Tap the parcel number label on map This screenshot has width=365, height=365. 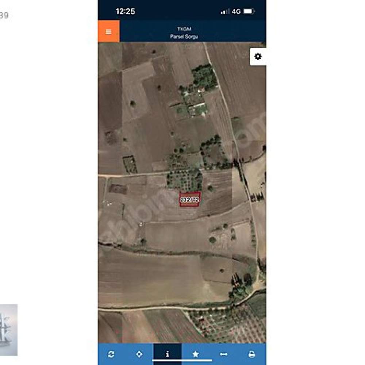coord(189,200)
